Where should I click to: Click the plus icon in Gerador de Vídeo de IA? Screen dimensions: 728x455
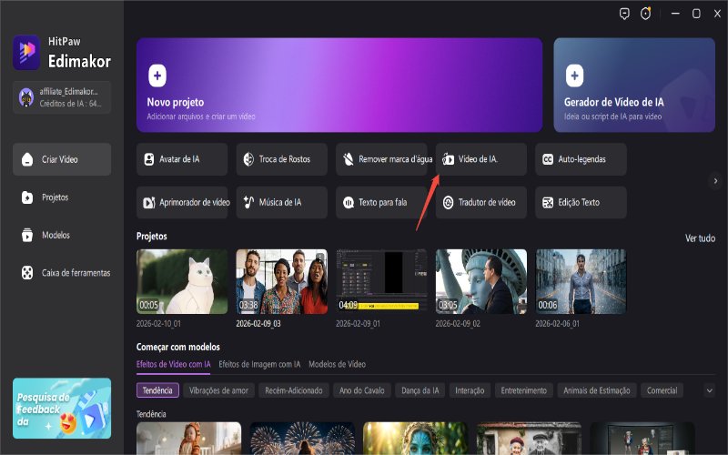[x=574, y=76]
